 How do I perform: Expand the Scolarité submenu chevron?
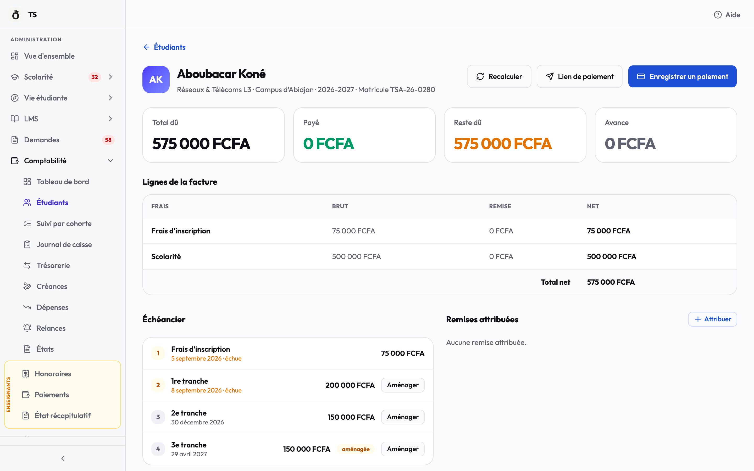click(x=110, y=77)
